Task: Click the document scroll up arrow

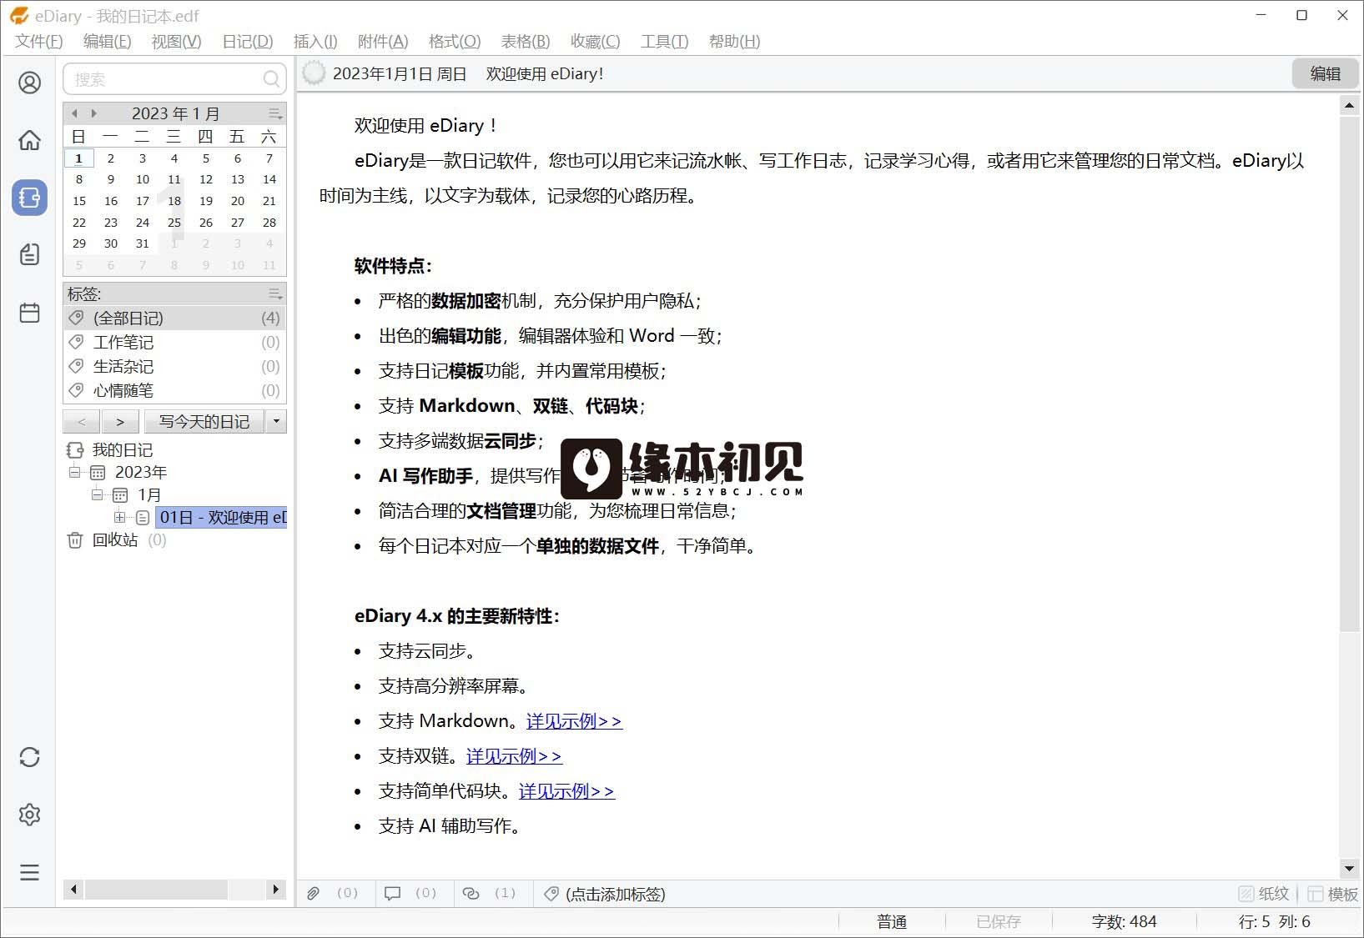Action: pos(1349,106)
